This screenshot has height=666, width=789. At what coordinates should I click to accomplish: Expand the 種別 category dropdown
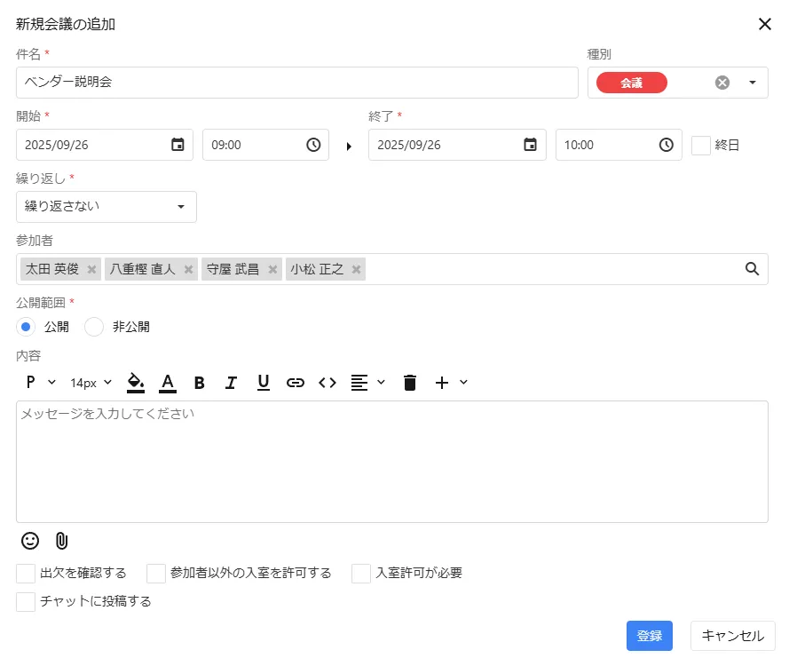click(x=751, y=83)
